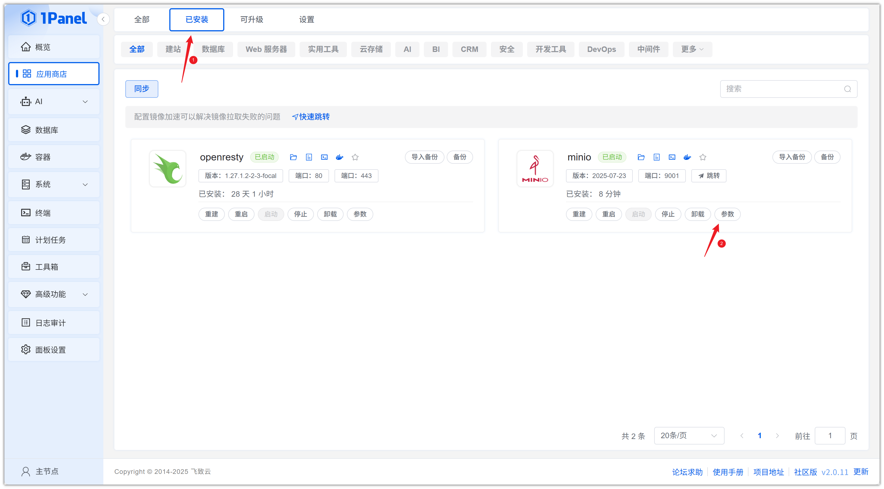Switch to the 可升级 tab
The width and height of the screenshot is (884, 489).
[252, 20]
